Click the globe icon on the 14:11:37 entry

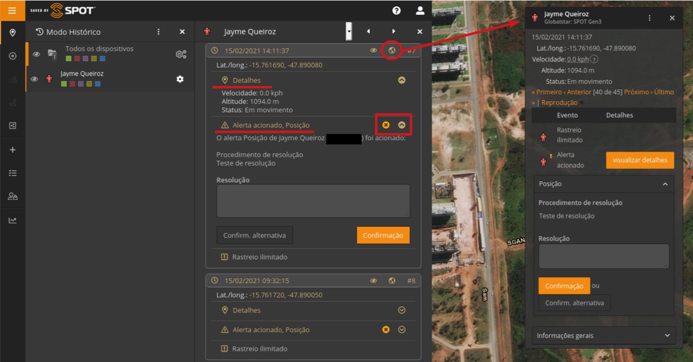click(392, 50)
